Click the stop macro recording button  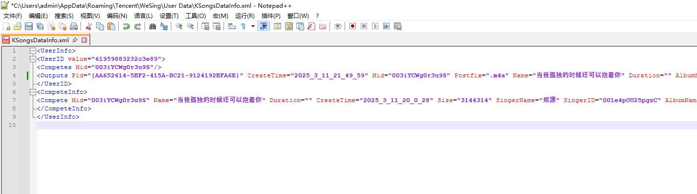364,26
